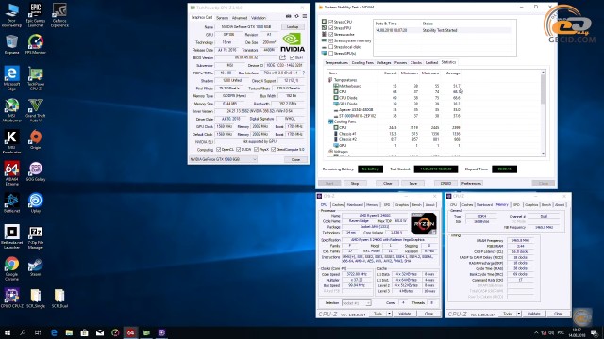Viewport: 604px width, 339px height.
Task: Switch to the Advanced tab in GPU-Z
Action: 240,18
